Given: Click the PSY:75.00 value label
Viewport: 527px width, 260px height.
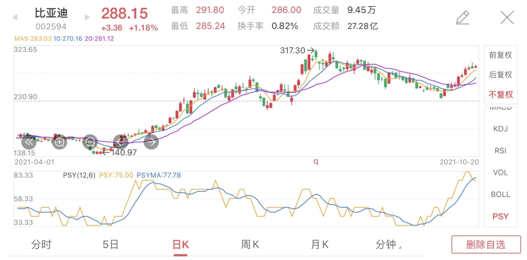Looking at the screenshot, I should (x=117, y=175).
